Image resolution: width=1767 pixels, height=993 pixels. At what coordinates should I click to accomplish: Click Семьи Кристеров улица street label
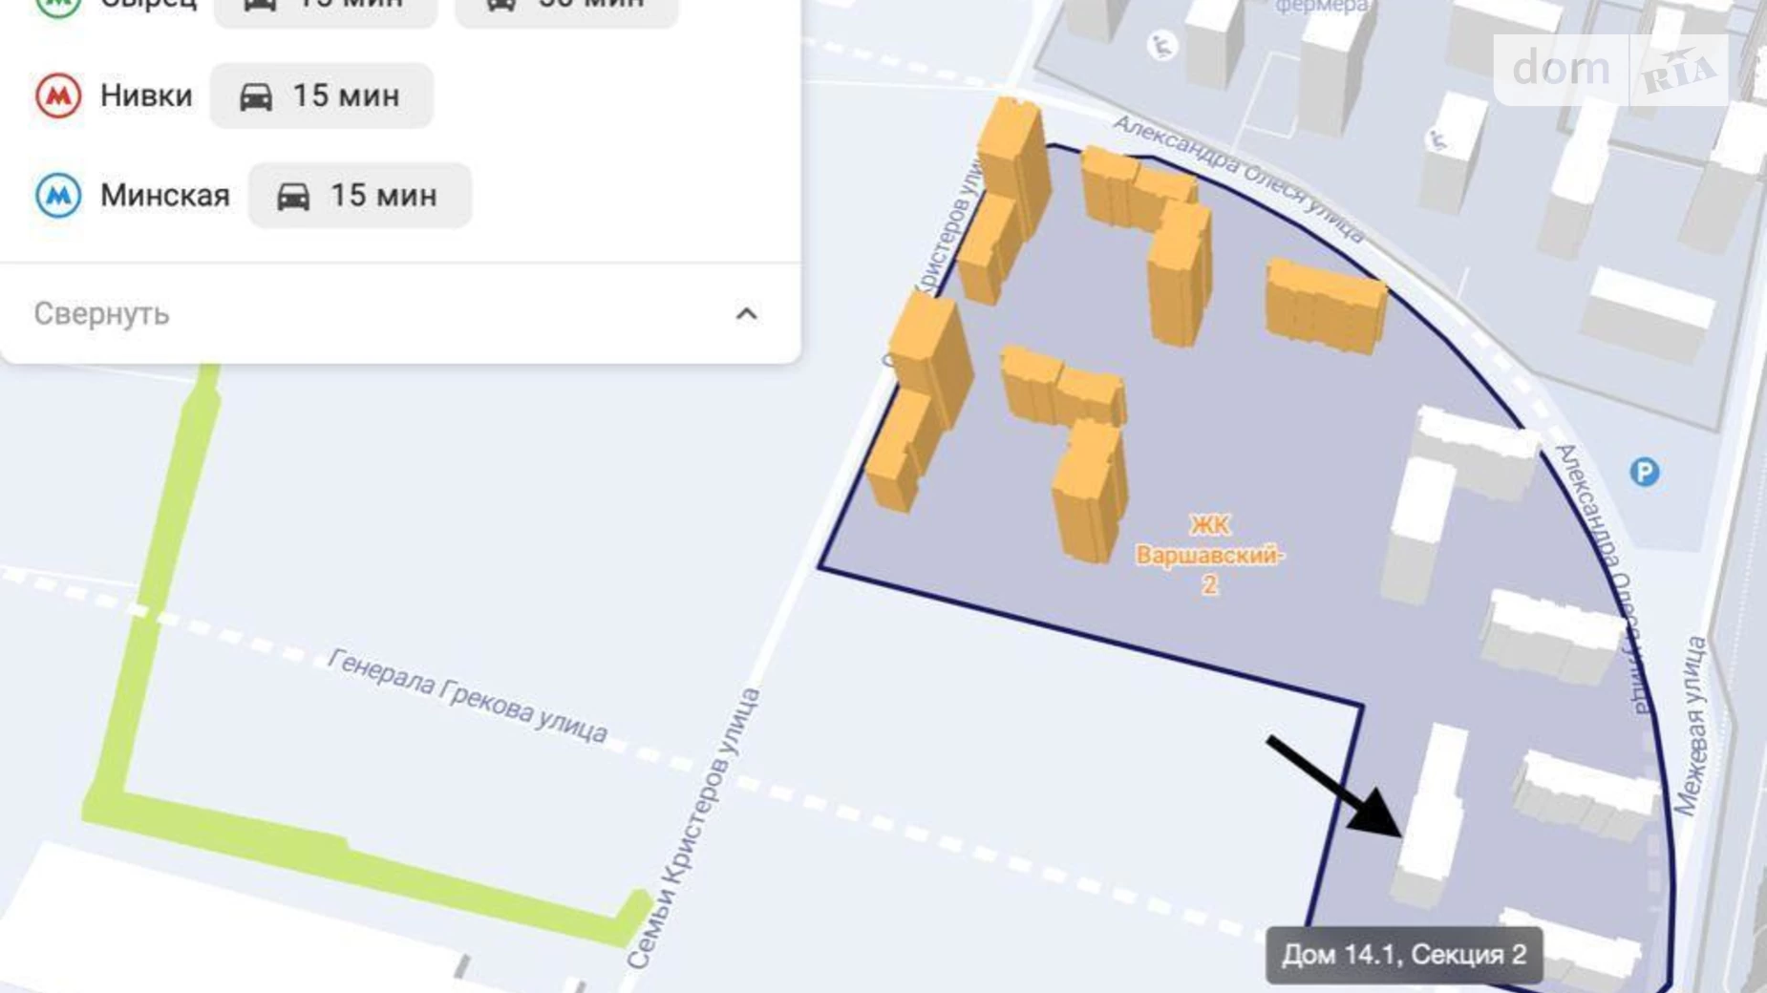[x=693, y=829]
